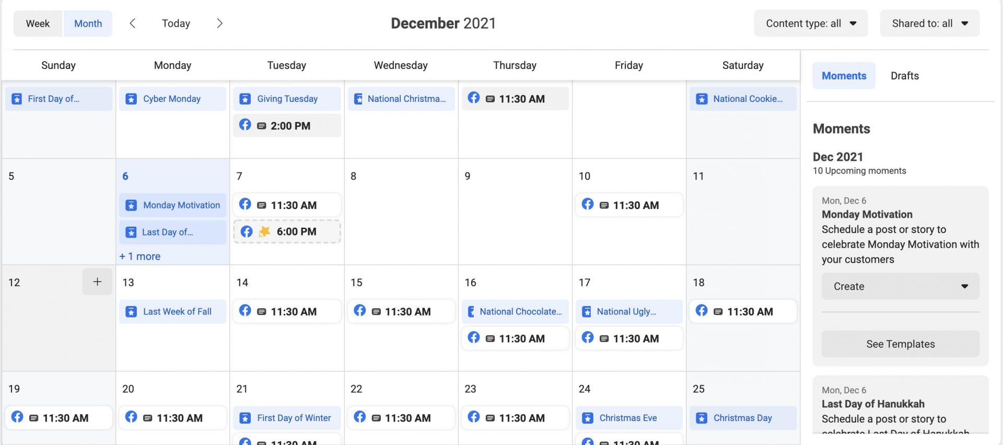Go to previous month arrow
Screen dimensions: 1003x445
click(133, 24)
